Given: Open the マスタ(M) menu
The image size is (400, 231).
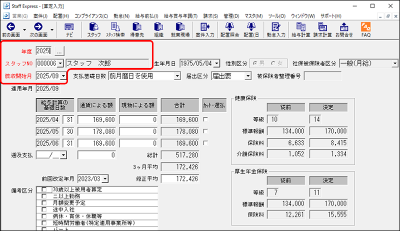Looking at the screenshot, I should (253, 16).
